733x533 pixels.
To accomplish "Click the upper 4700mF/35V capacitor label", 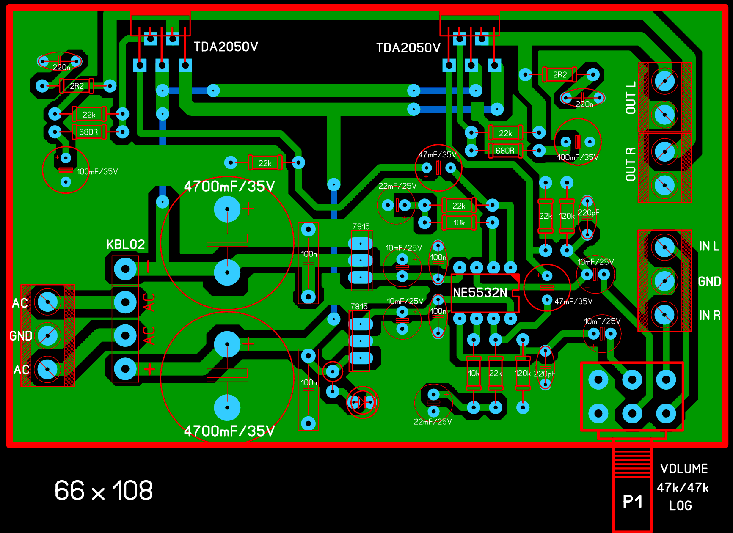I will 229,186.
